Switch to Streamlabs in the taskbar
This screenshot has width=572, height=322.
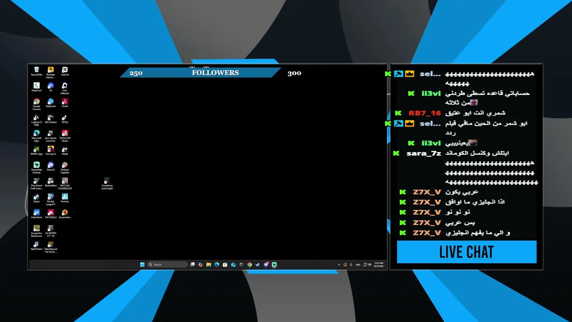pos(274,264)
